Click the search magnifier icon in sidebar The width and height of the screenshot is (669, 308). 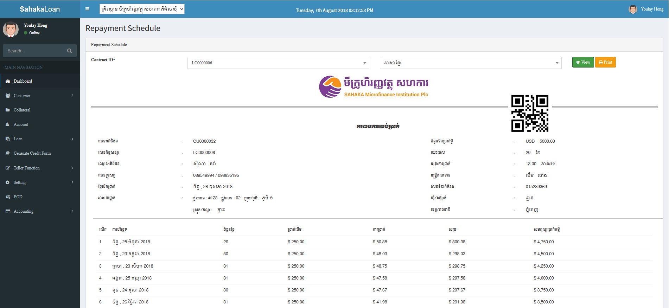point(69,51)
